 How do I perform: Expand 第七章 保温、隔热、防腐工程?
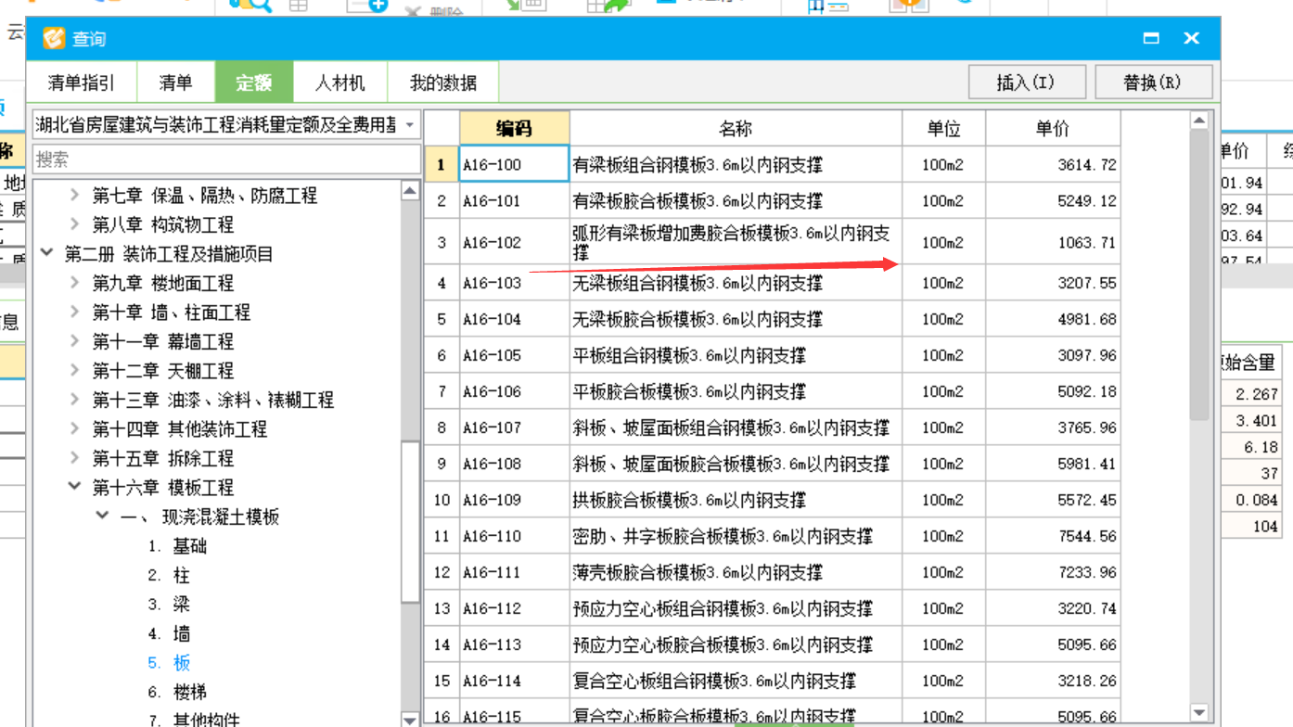pyautogui.click(x=76, y=196)
